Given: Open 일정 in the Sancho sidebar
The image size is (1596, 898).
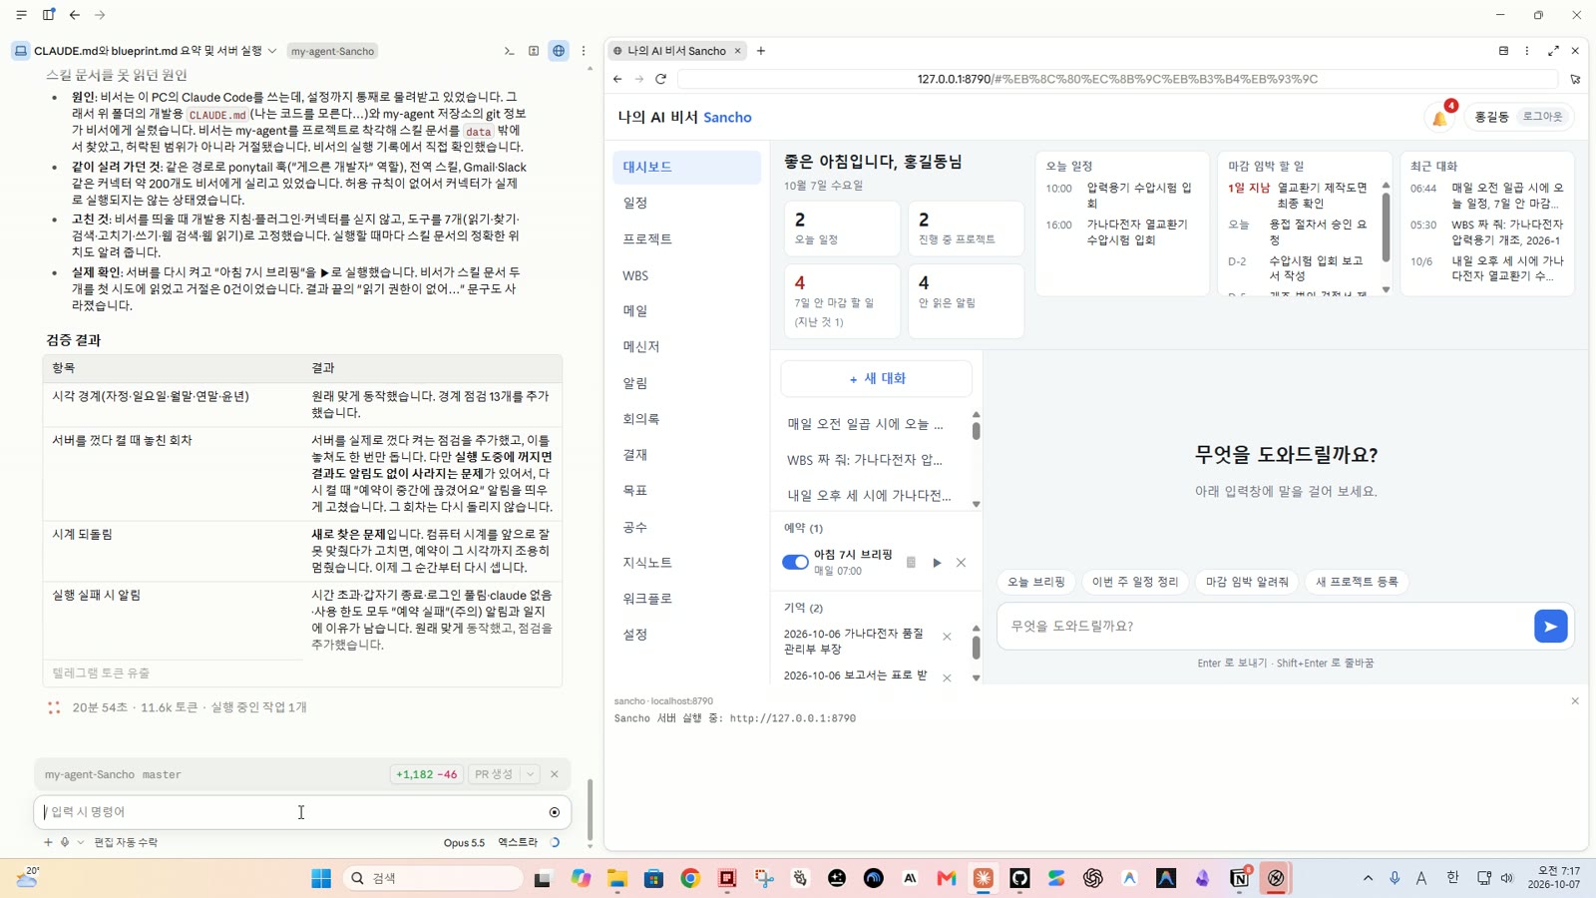Looking at the screenshot, I should 686,203.
